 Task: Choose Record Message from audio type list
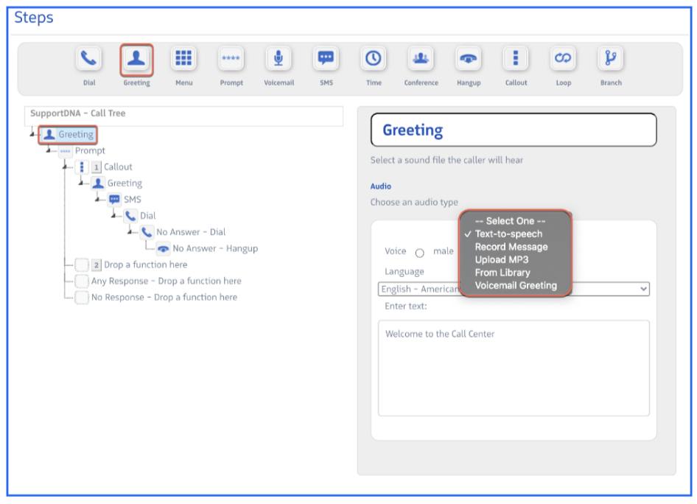pos(511,247)
